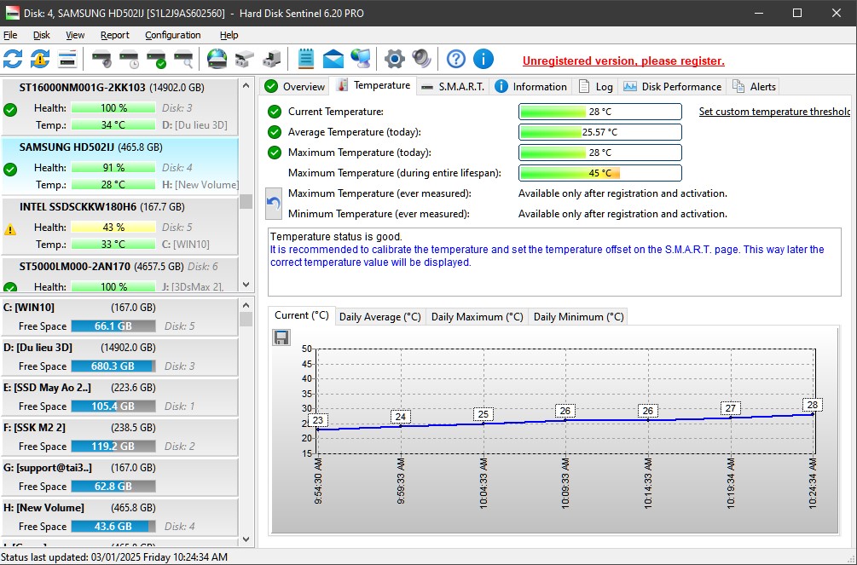Click the disk list scrollbar down arrow

(x=246, y=285)
